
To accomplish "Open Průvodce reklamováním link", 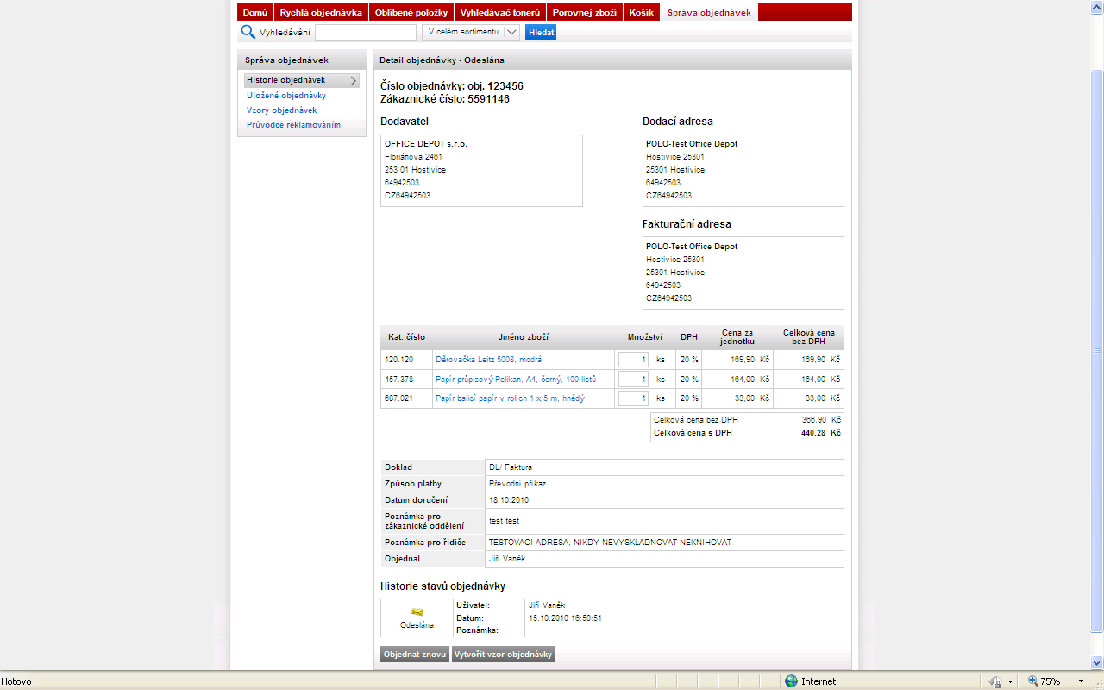I will click(293, 125).
